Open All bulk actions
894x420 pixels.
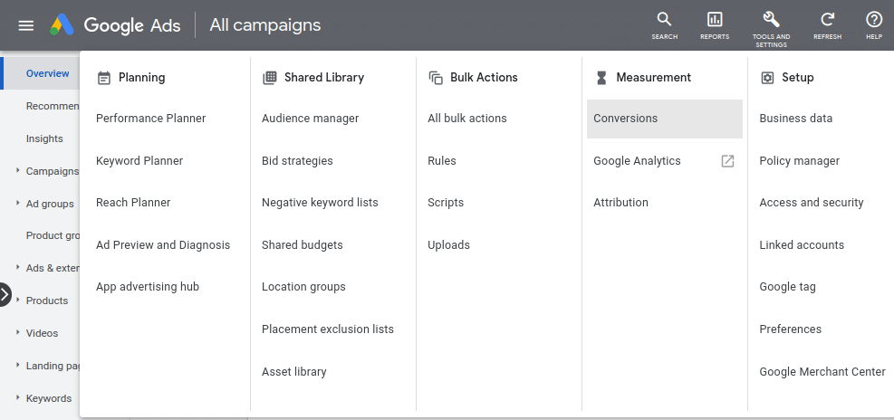click(467, 119)
